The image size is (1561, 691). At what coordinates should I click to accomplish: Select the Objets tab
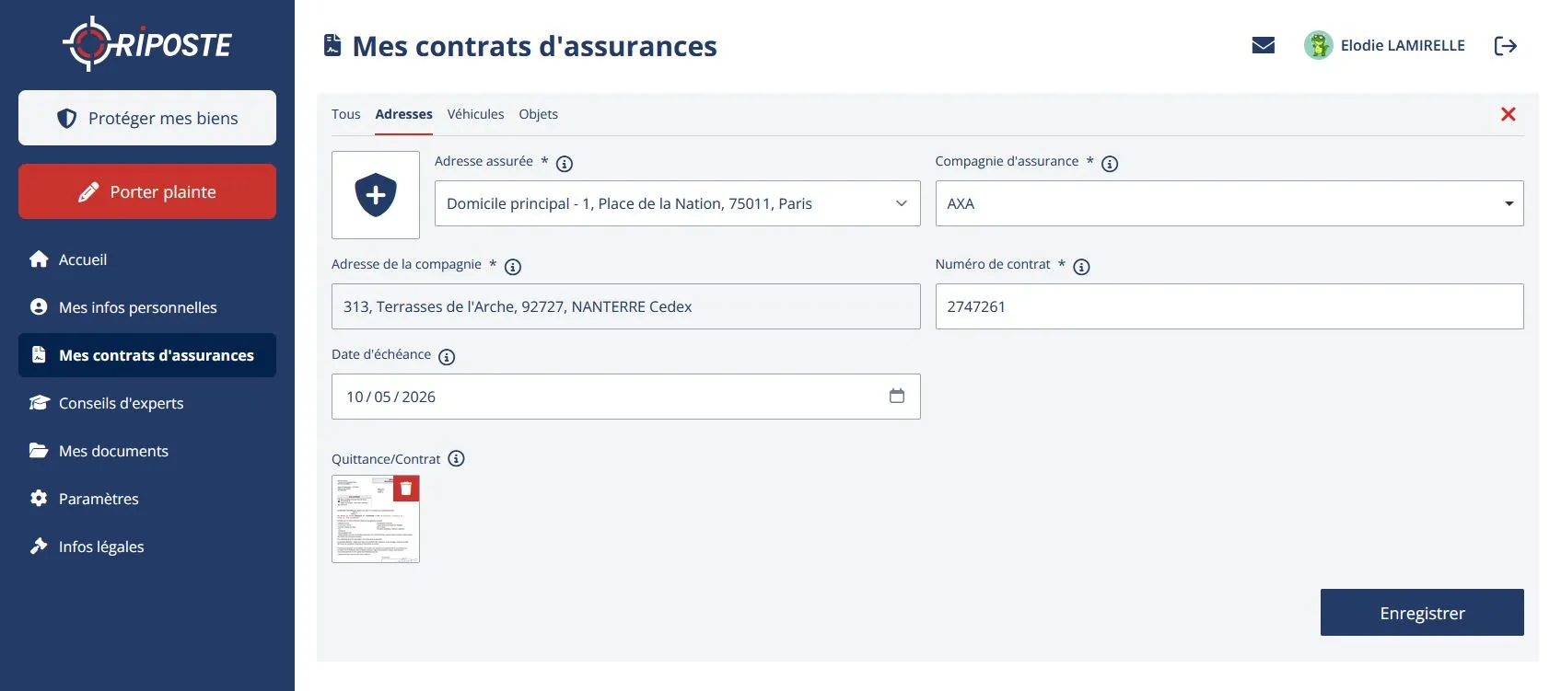538,114
